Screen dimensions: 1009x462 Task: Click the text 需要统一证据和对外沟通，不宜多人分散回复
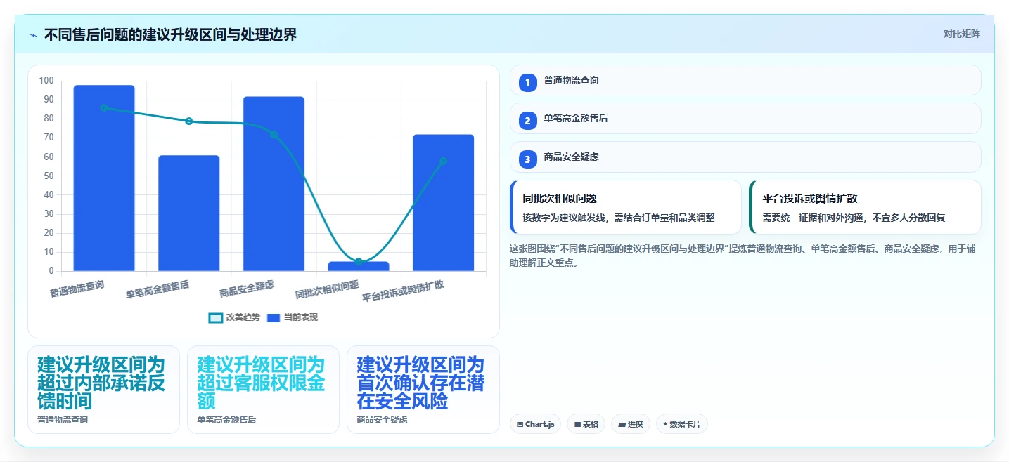click(x=854, y=218)
